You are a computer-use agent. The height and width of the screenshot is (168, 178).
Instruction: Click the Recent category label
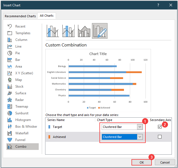click(20, 26)
